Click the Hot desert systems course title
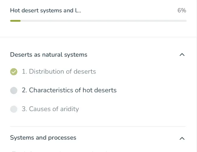The height and width of the screenshot is (152, 197). 46,11
